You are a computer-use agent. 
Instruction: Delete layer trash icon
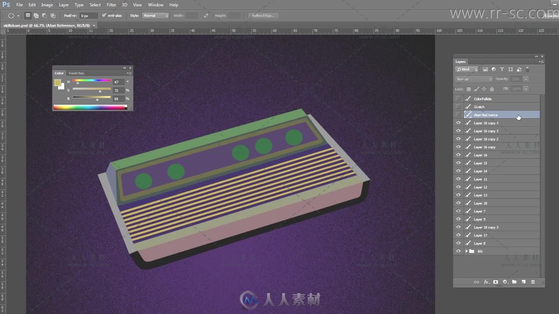(533, 282)
